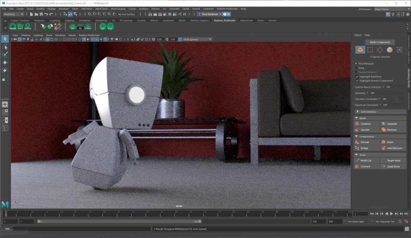The width and height of the screenshot is (411, 238).
Task: Collapse the Mesh section
Action: click(380, 118)
